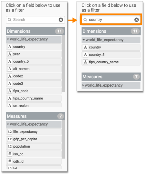Viewport: 145px width, 174px height.
Task: Click the string icon beside fips_country_name in right panel
Action: click(x=85, y=62)
